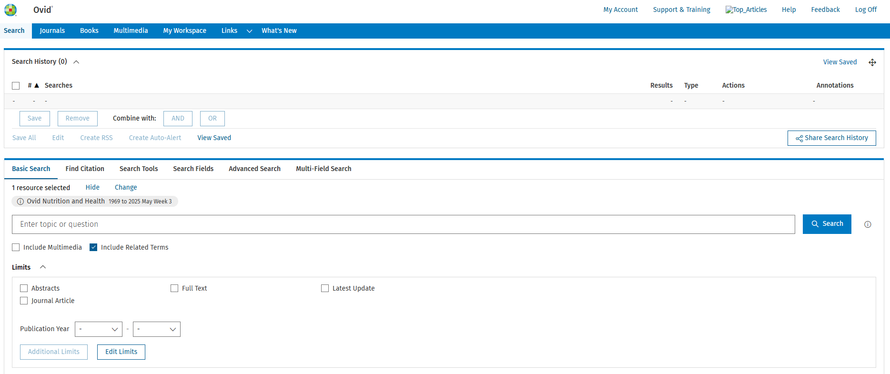The image size is (890, 374).
Task: Check the Abstracts limit option
Action: (x=24, y=288)
